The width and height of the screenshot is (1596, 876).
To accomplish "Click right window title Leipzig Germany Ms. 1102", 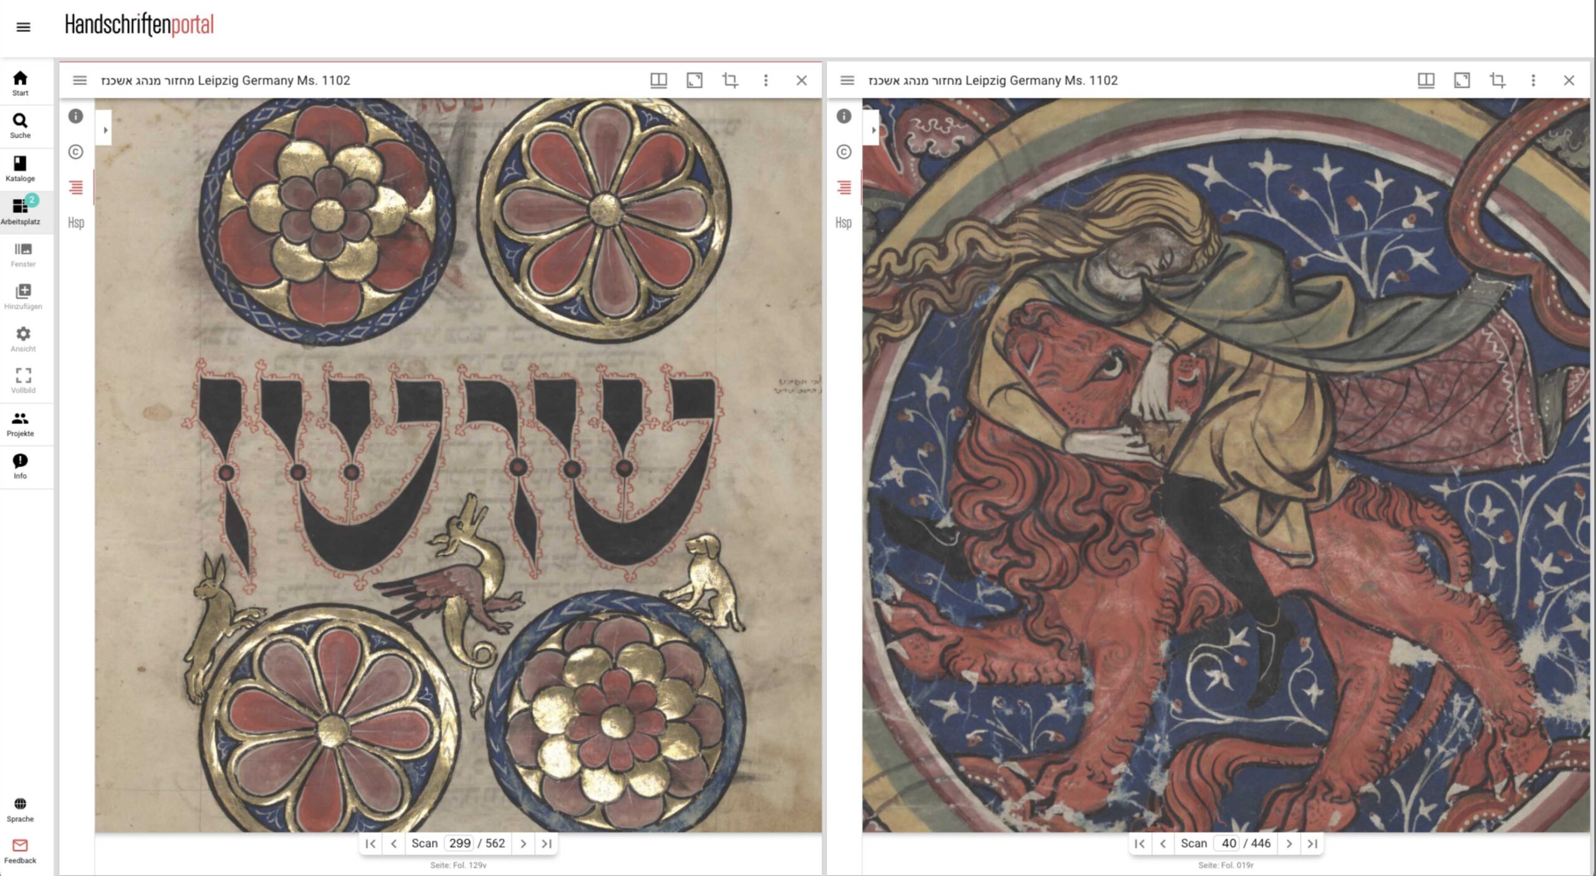I will point(993,80).
